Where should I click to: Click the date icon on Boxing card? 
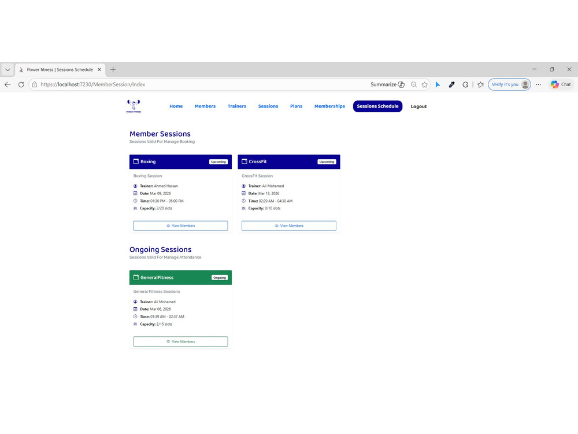[135, 193]
